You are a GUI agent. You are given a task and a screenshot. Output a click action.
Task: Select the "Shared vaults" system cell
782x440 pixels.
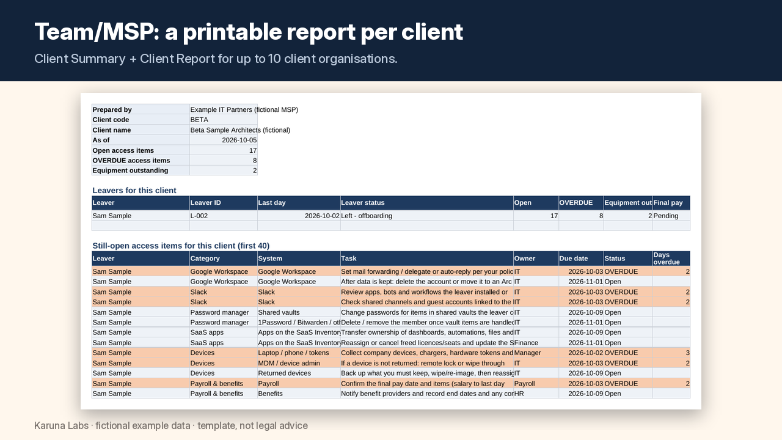tap(299, 312)
